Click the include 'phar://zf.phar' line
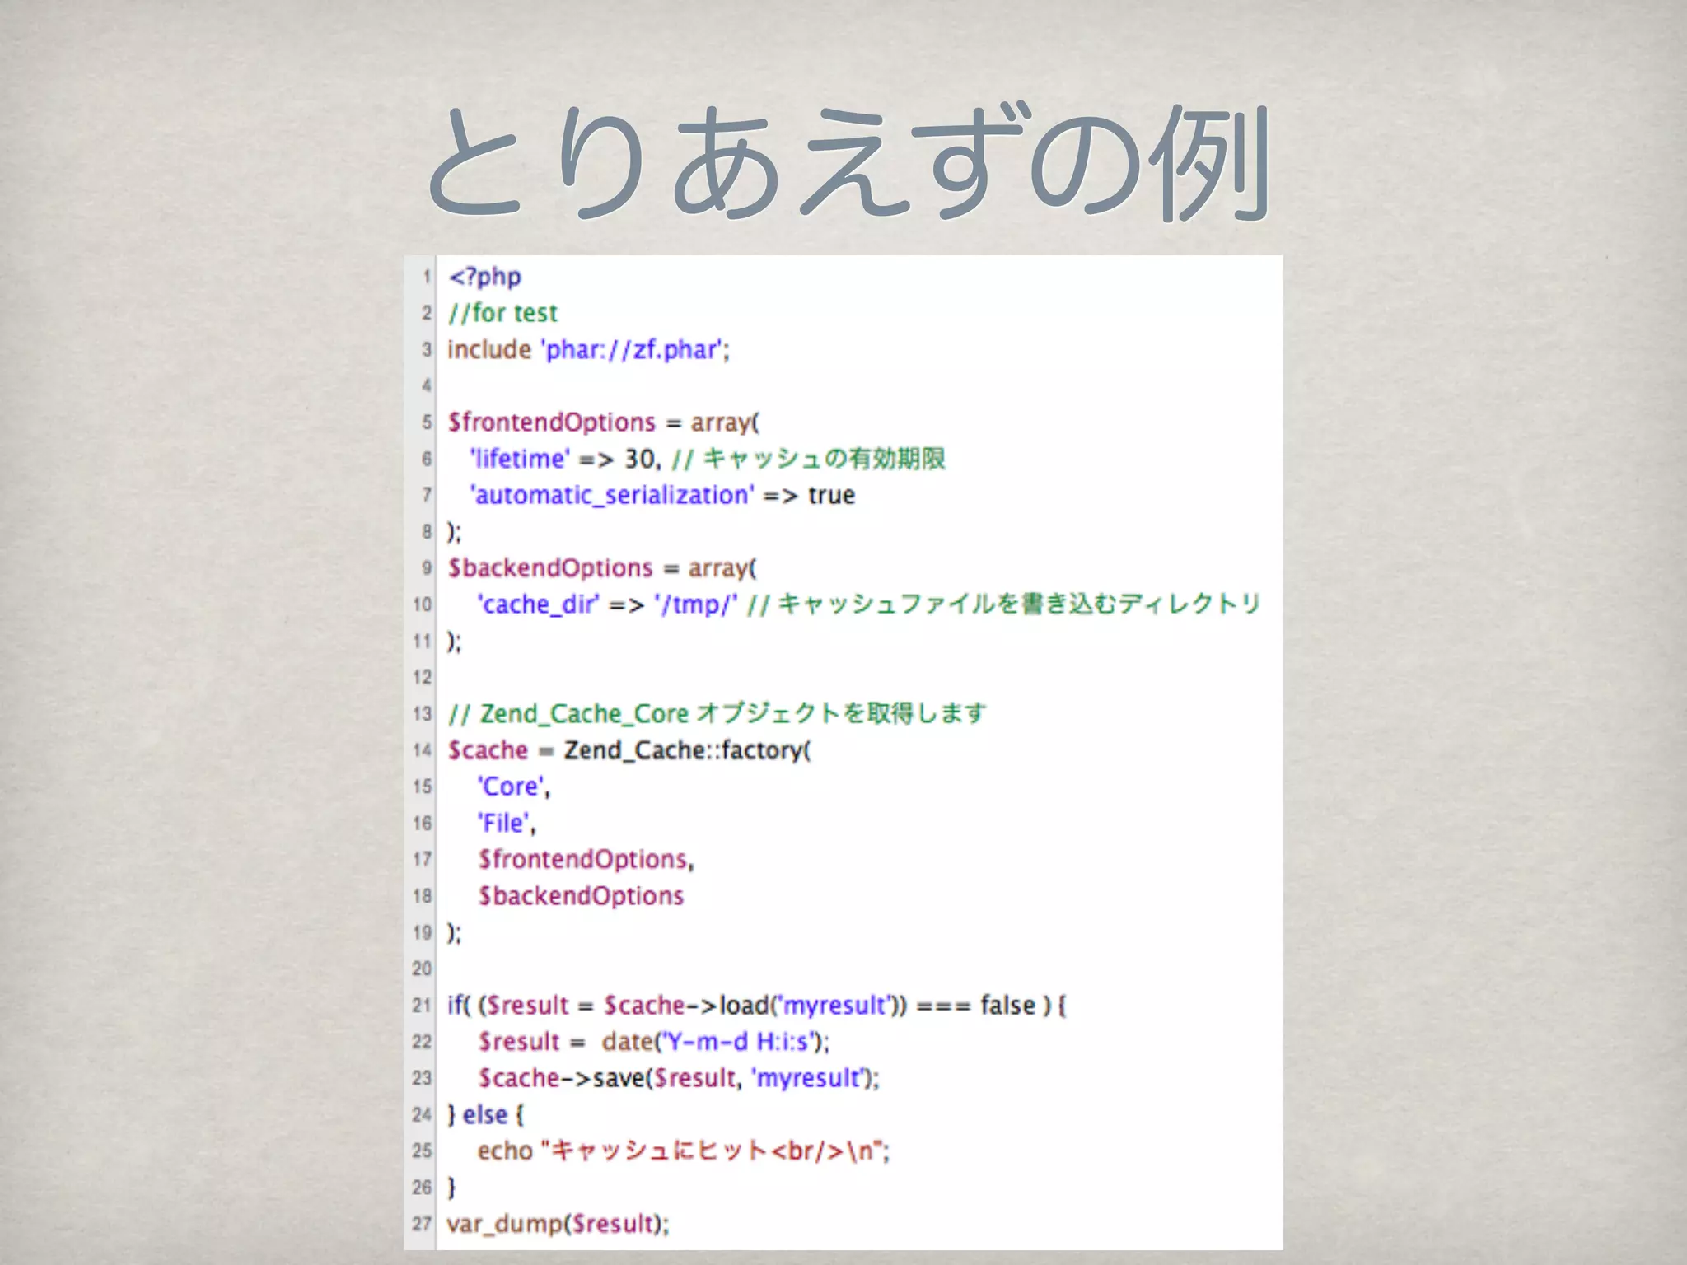The image size is (1687, 1265). (588, 350)
